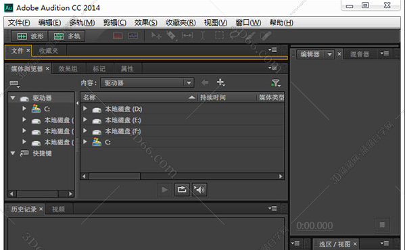Collapse the 快捷键 tree node

tap(13, 153)
